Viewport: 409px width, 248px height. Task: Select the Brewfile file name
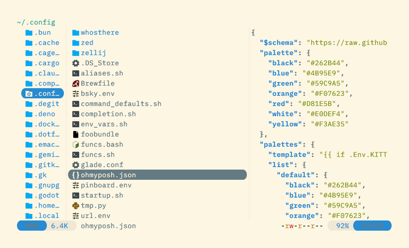point(98,83)
